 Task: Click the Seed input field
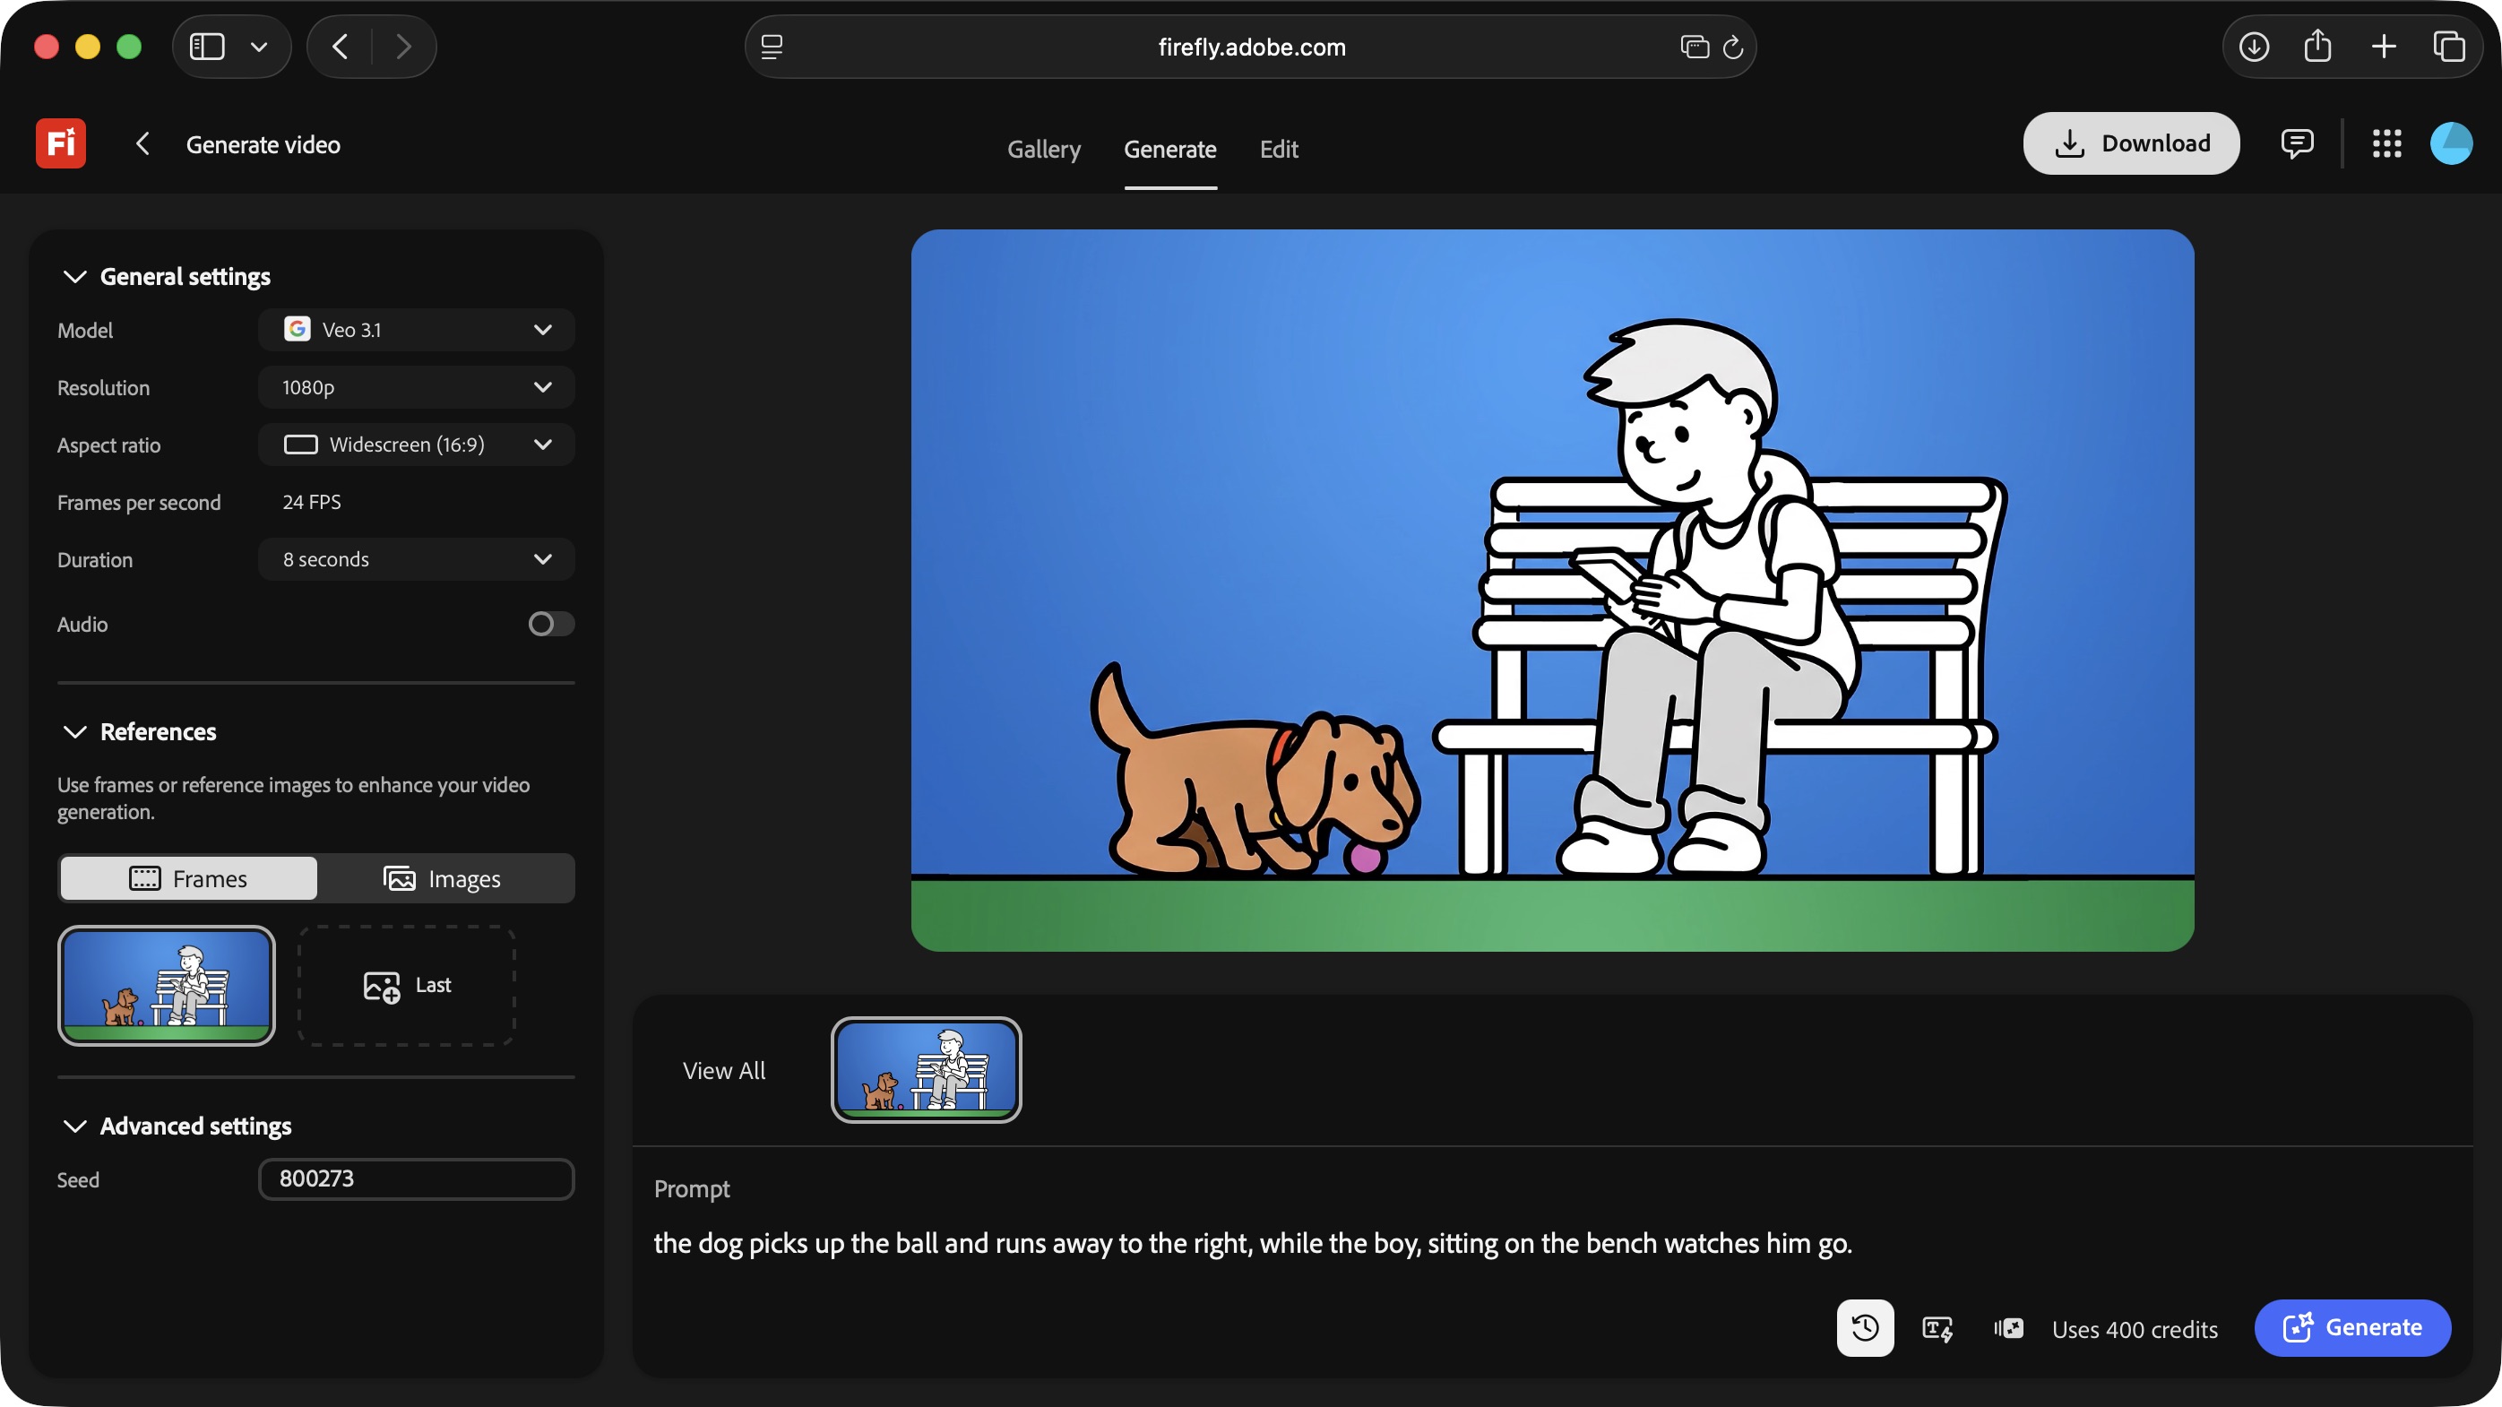click(x=416, y=1178)
